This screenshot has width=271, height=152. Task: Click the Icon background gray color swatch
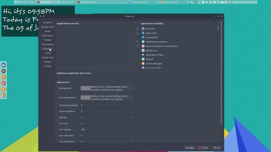pos(86,98)
